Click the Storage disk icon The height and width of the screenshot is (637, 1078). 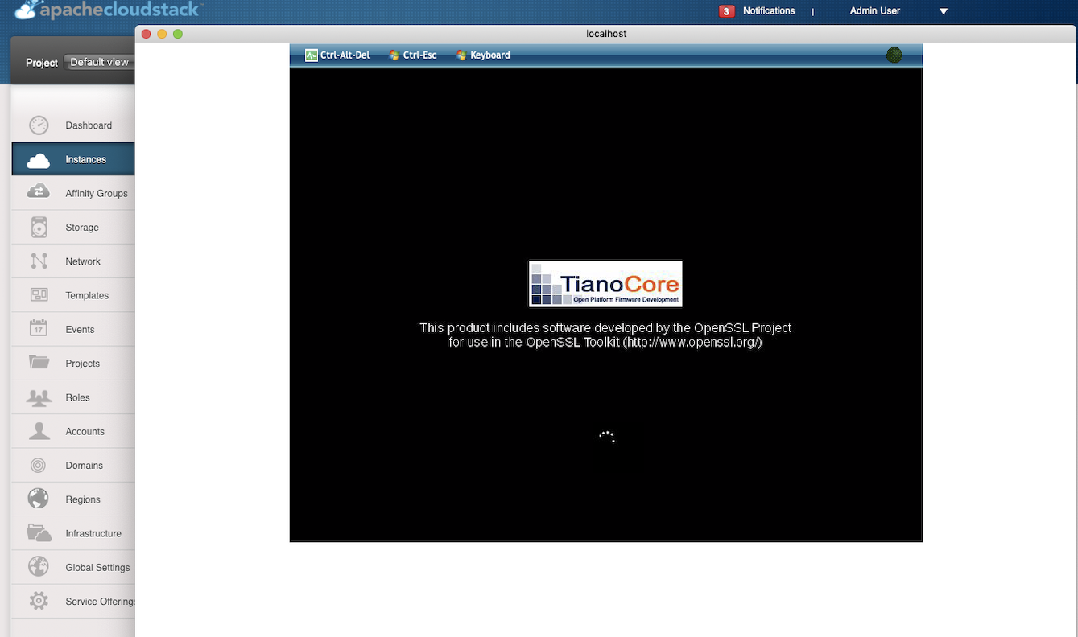(39, 228)
